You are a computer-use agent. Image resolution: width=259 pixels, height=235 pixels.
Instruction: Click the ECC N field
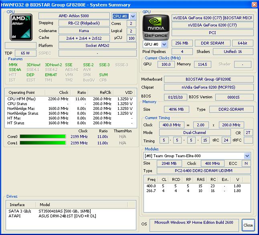click(246, 163)
